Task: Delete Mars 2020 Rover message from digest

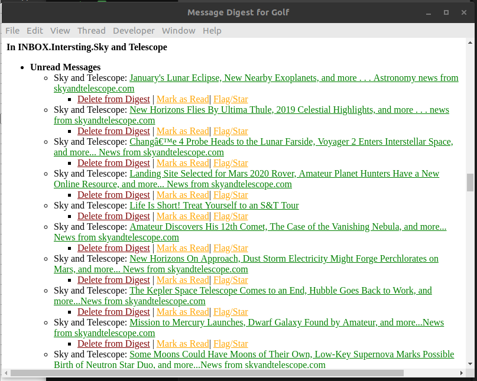Action: 113,195
